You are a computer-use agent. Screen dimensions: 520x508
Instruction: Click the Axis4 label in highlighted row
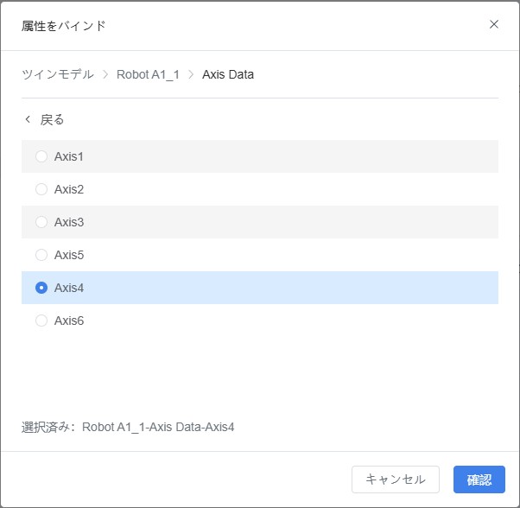pyautogui.click(x=69, y=288)
